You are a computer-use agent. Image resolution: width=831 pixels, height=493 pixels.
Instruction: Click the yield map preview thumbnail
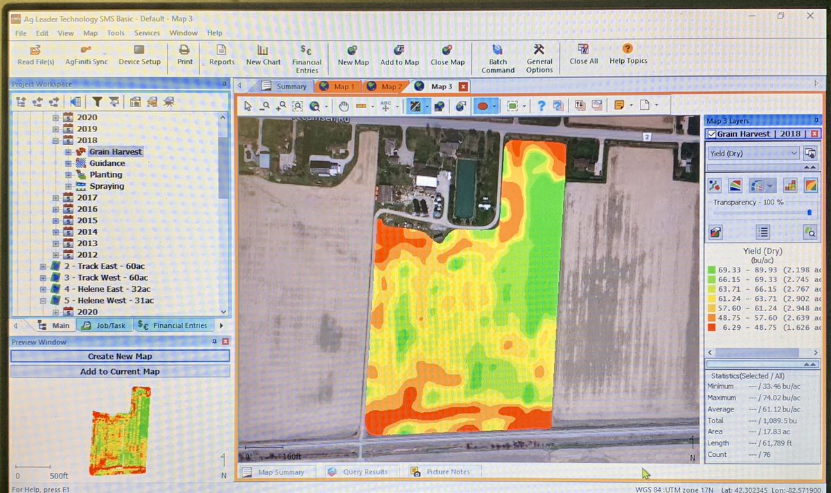click(x=121, y=429)
